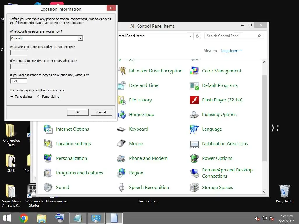Image resolution: width=299 pixels, height=224 pixels.
Task: Open the Mouse icon
Action: (x=121, y=144)
